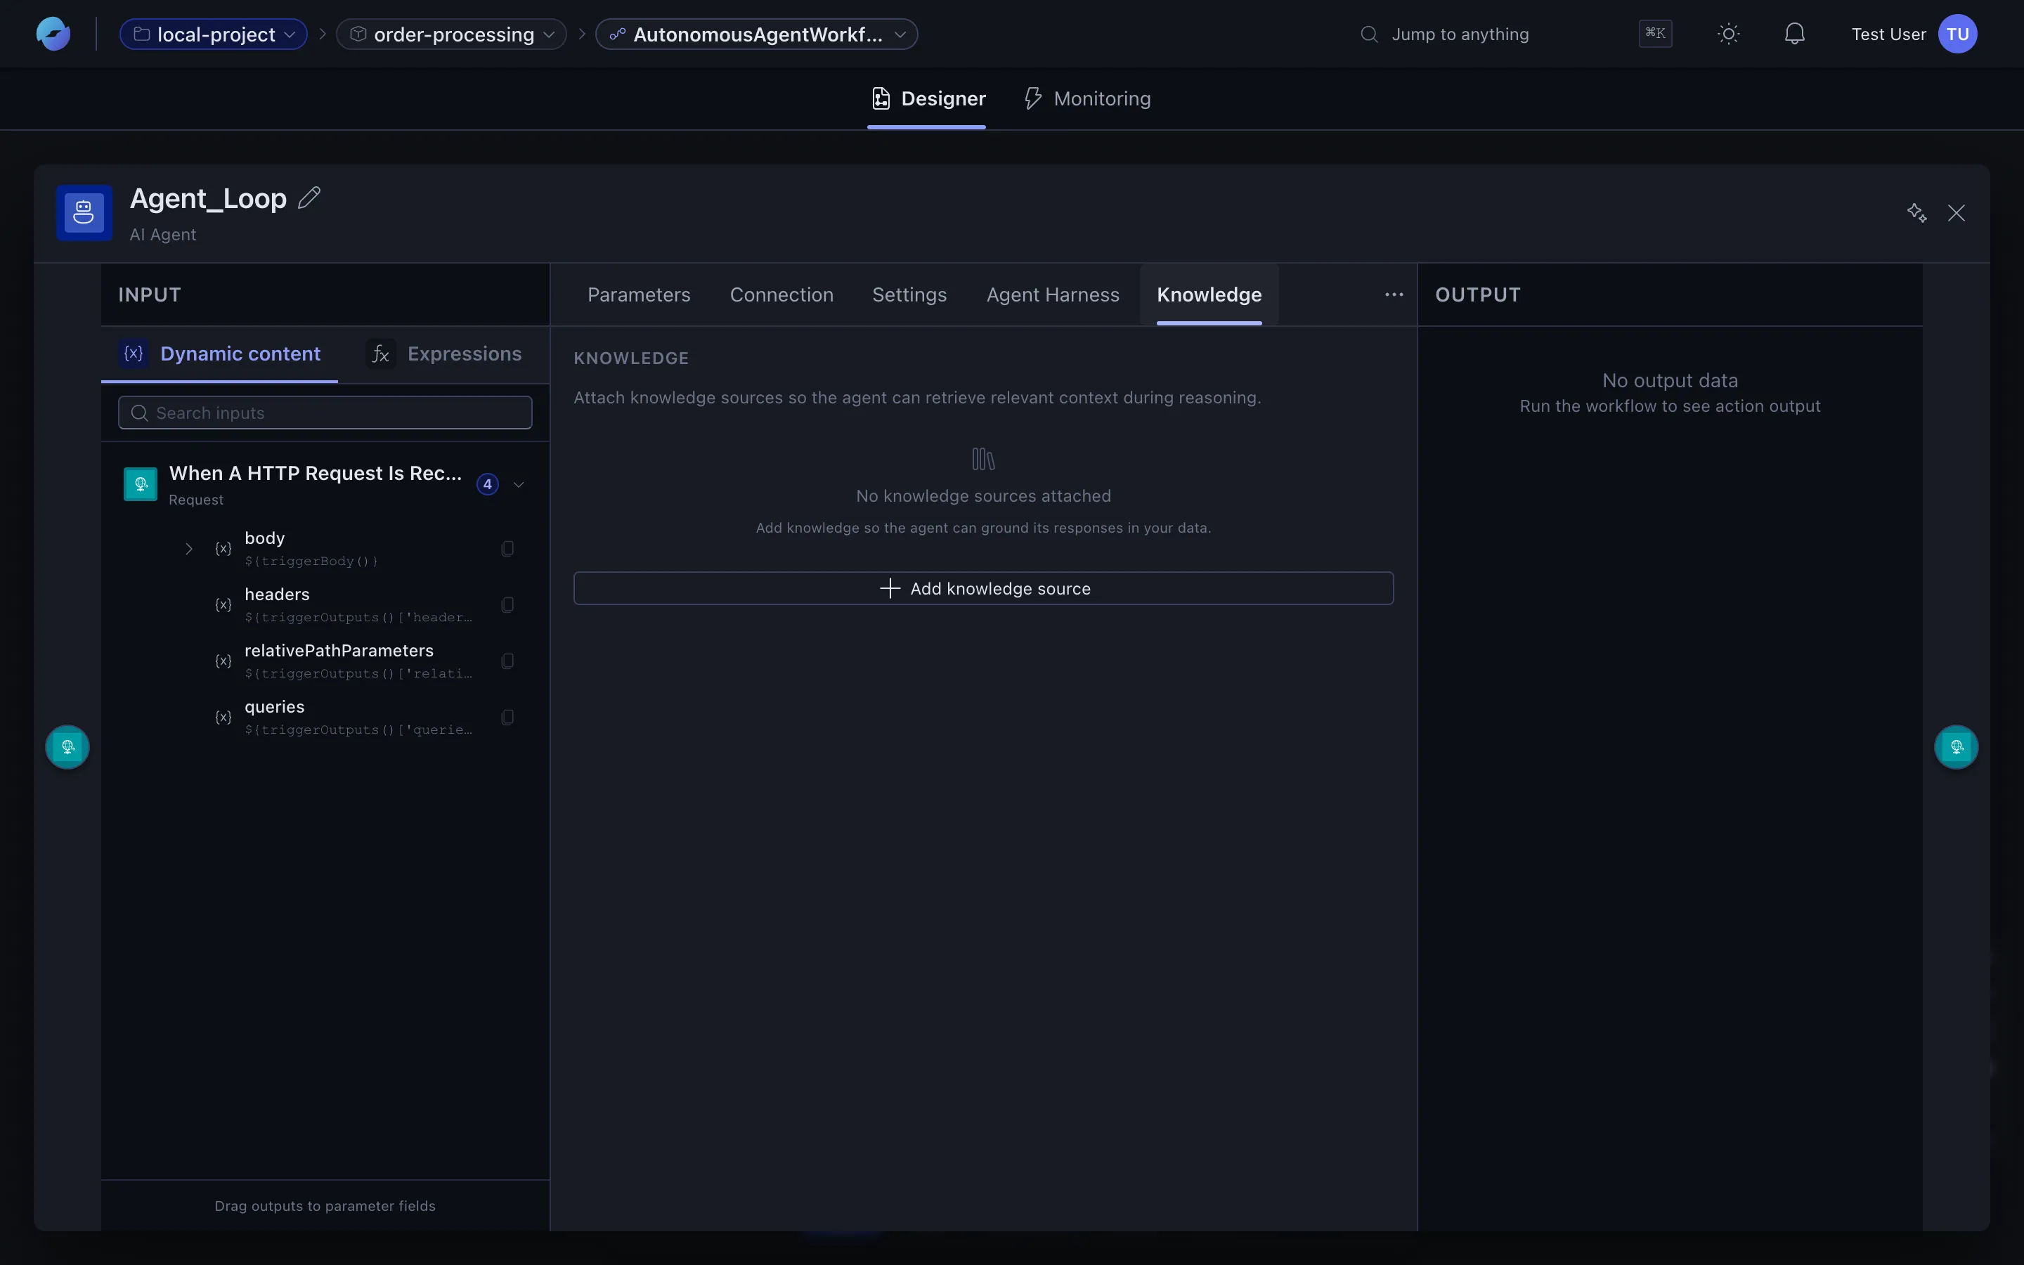The image size is (2024, 1265).
Task: Select the Dynamic content tab
Action: pyautogui.click(x=220, y=354)
